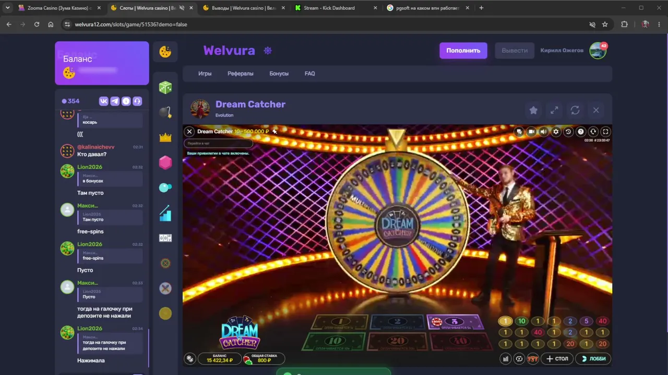The height and width of the screenshot is (375, 668).
Task: Open in-game settings gear
Action: coord(556,132)
